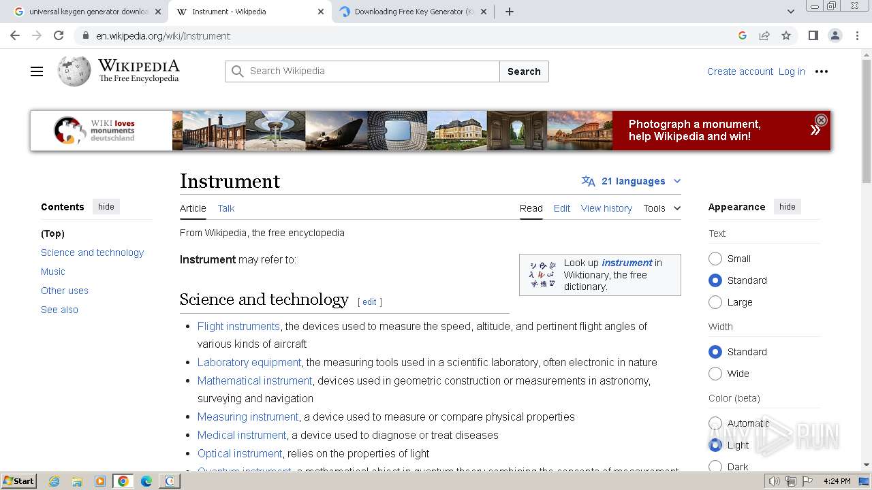Select the Dark color option

point(715,466)
